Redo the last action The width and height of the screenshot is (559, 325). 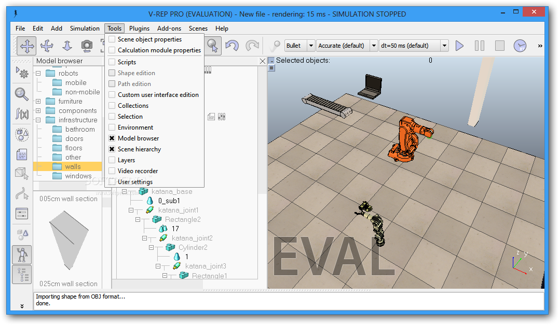pyautogui.click(x=252, y=46)
